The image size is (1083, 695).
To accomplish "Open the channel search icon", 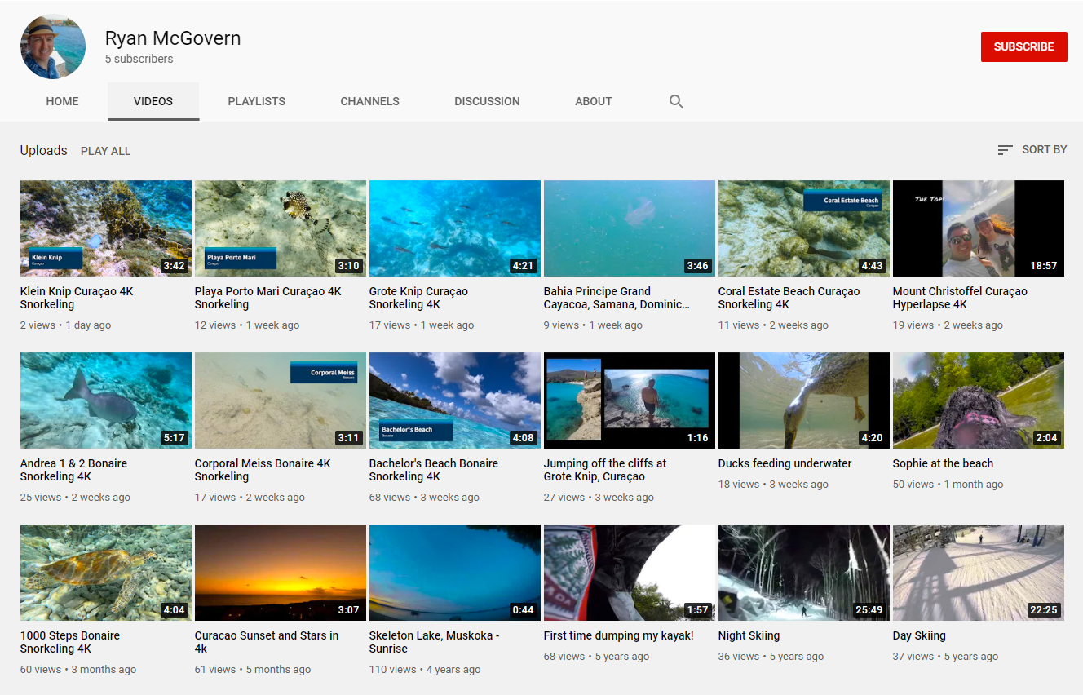I will pyautogui.click(x=676, y=101).
